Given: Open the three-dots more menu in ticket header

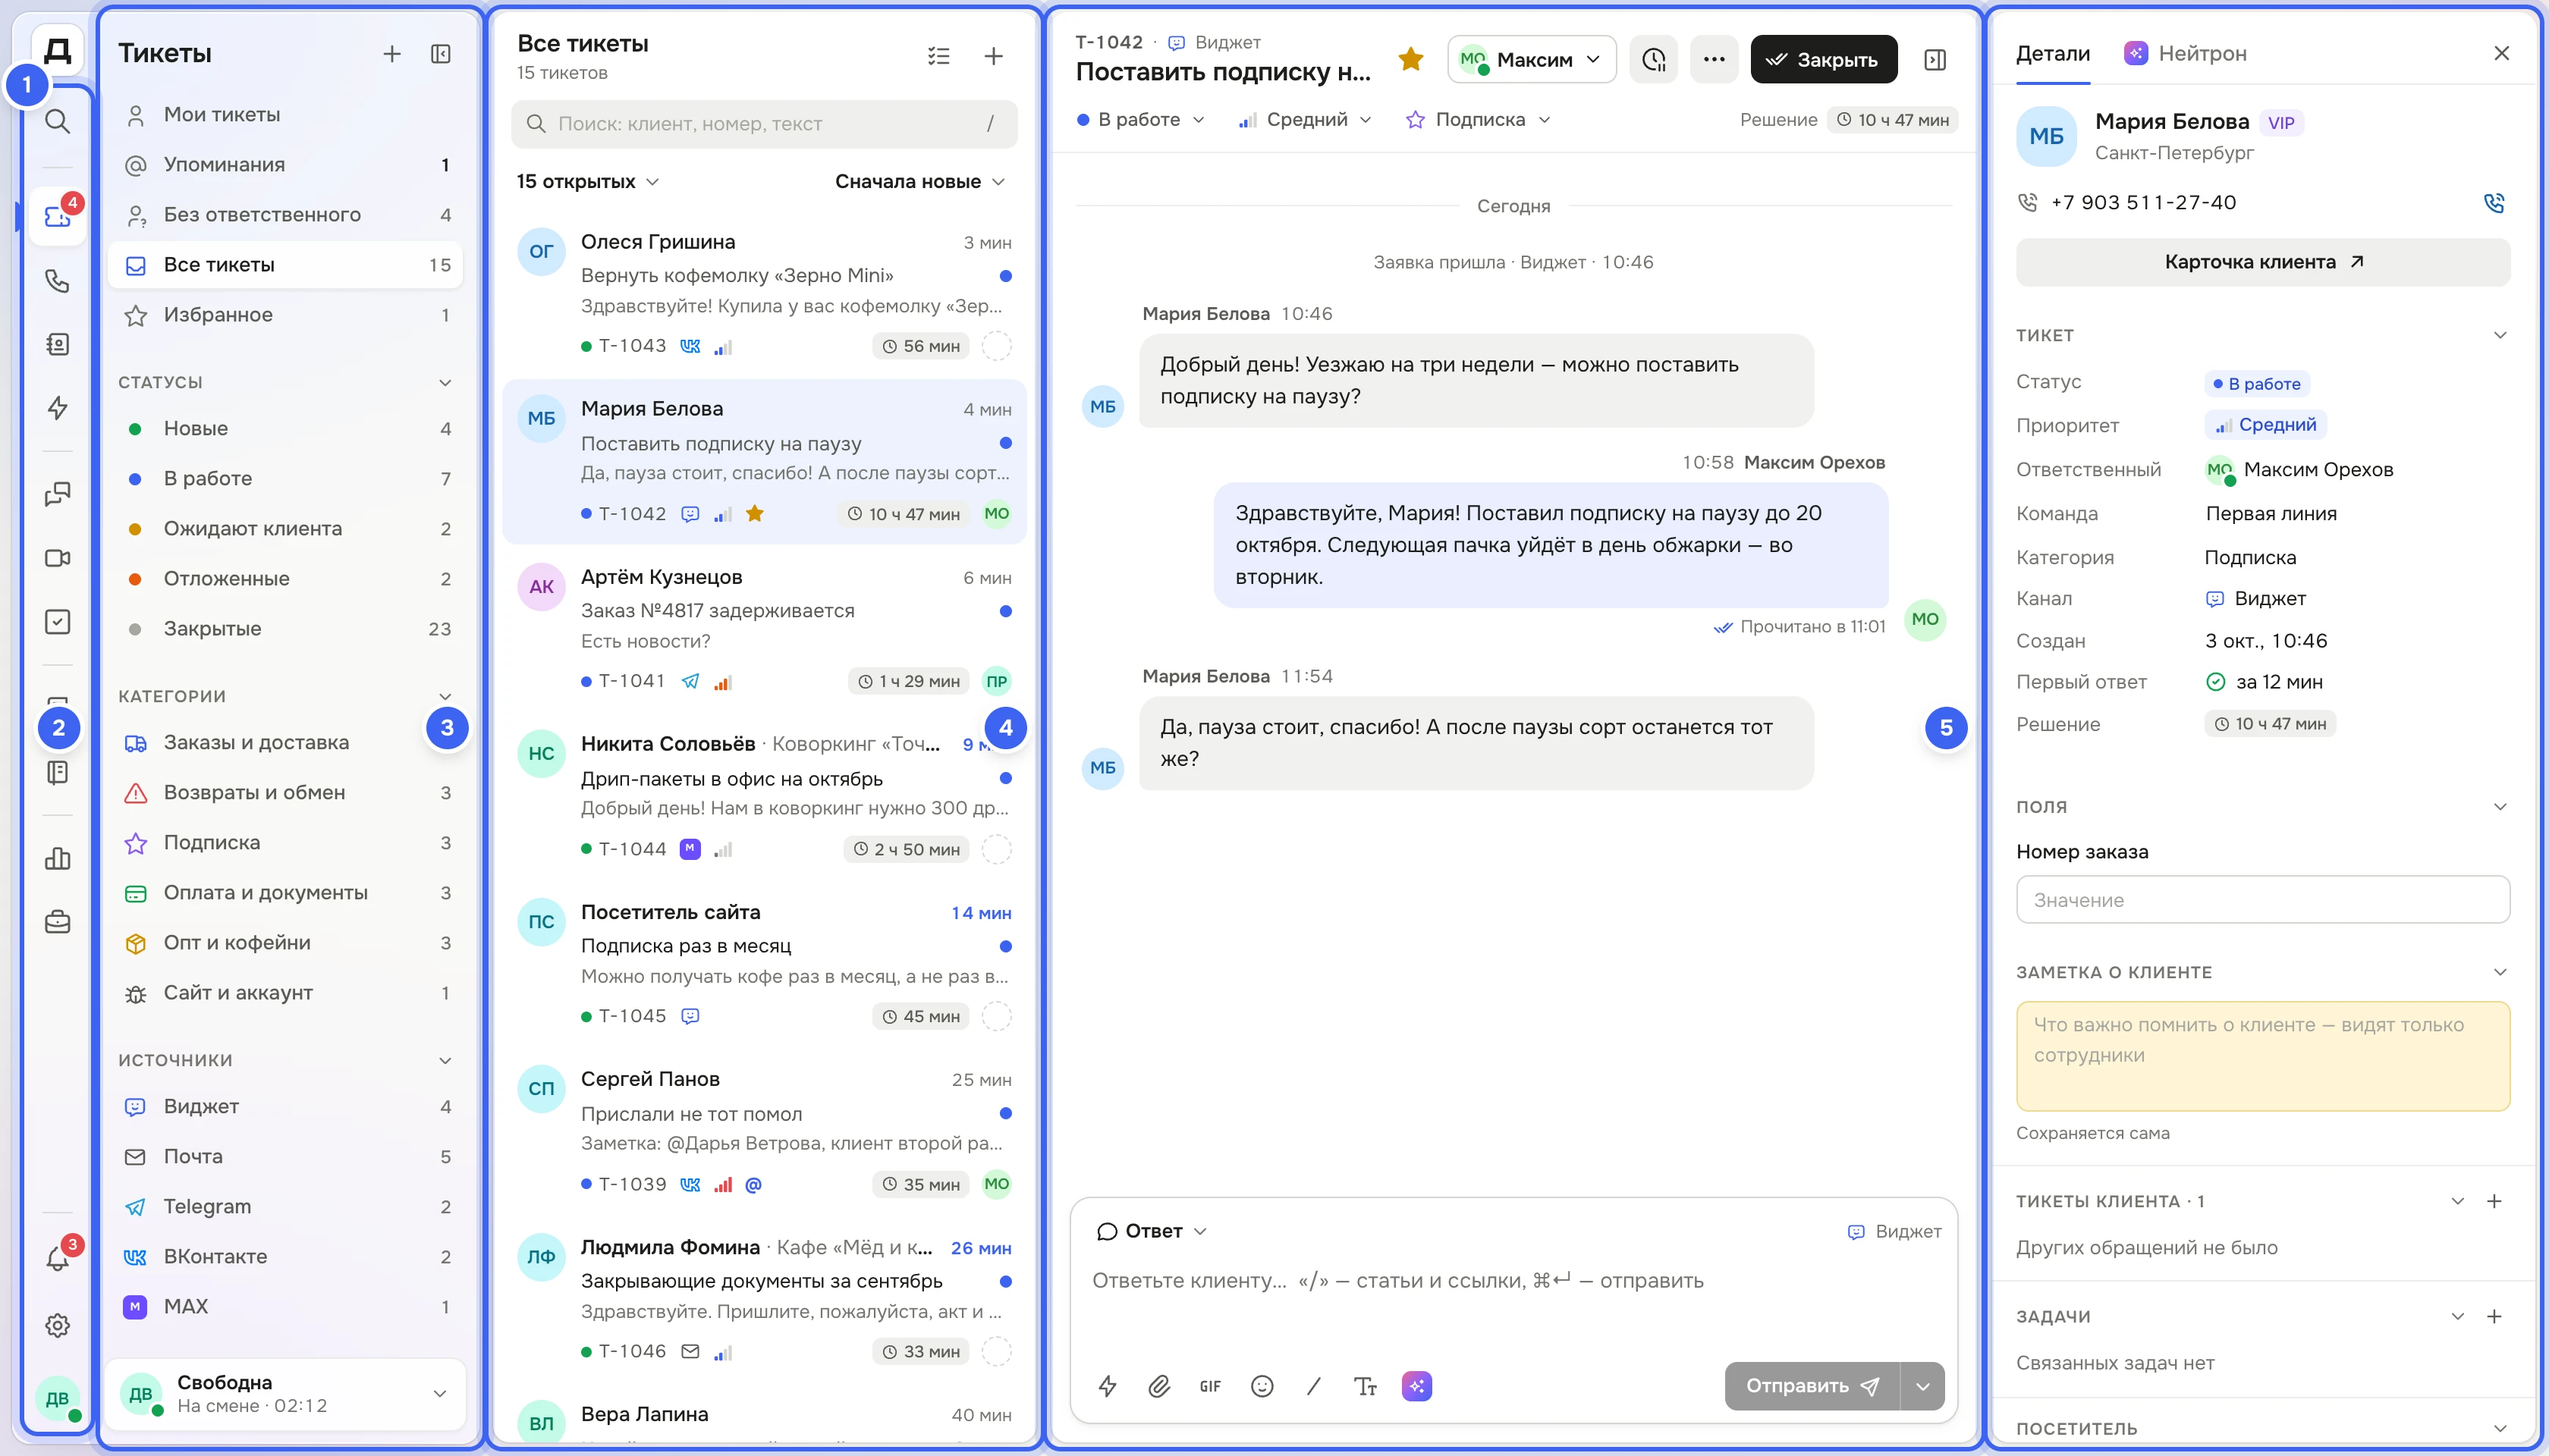Looking at the screenshot, I should [1714, 60].
